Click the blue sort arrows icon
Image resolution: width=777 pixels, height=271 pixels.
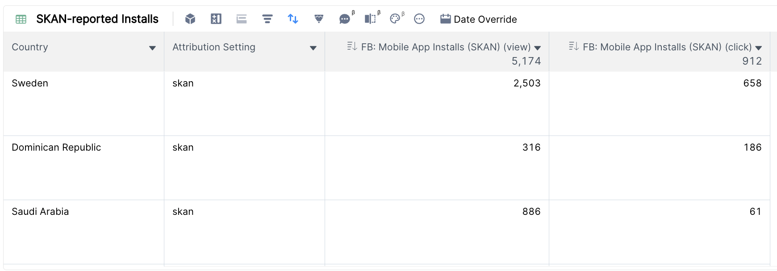click(x=293, y=19)
